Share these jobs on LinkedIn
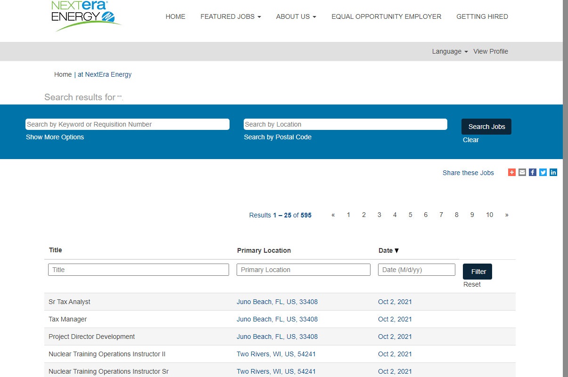568x377 pixels. tap(553, 173)
